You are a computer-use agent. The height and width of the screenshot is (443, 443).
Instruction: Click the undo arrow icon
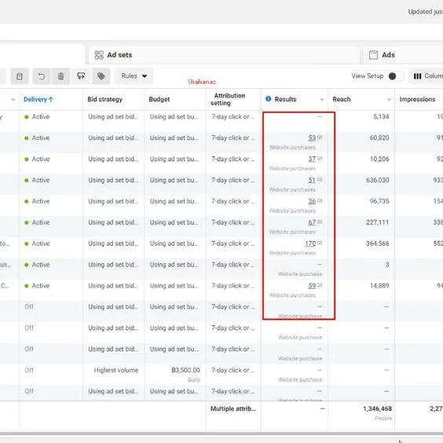42,76
